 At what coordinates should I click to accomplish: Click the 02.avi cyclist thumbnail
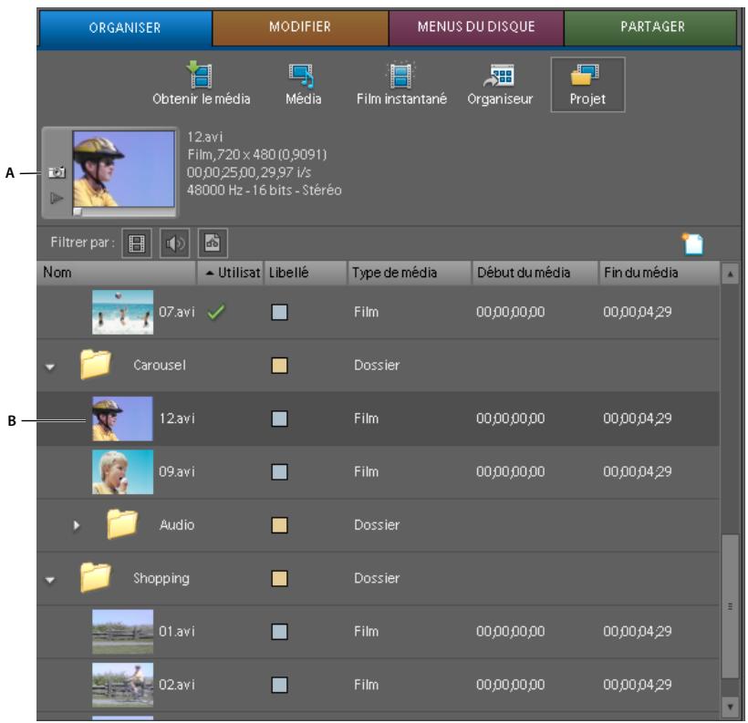(x=122, y=685)
